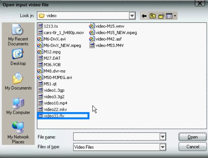This screenshot has height=158, width=208.
Task: Open the View Menu icon
Action: 169,16
